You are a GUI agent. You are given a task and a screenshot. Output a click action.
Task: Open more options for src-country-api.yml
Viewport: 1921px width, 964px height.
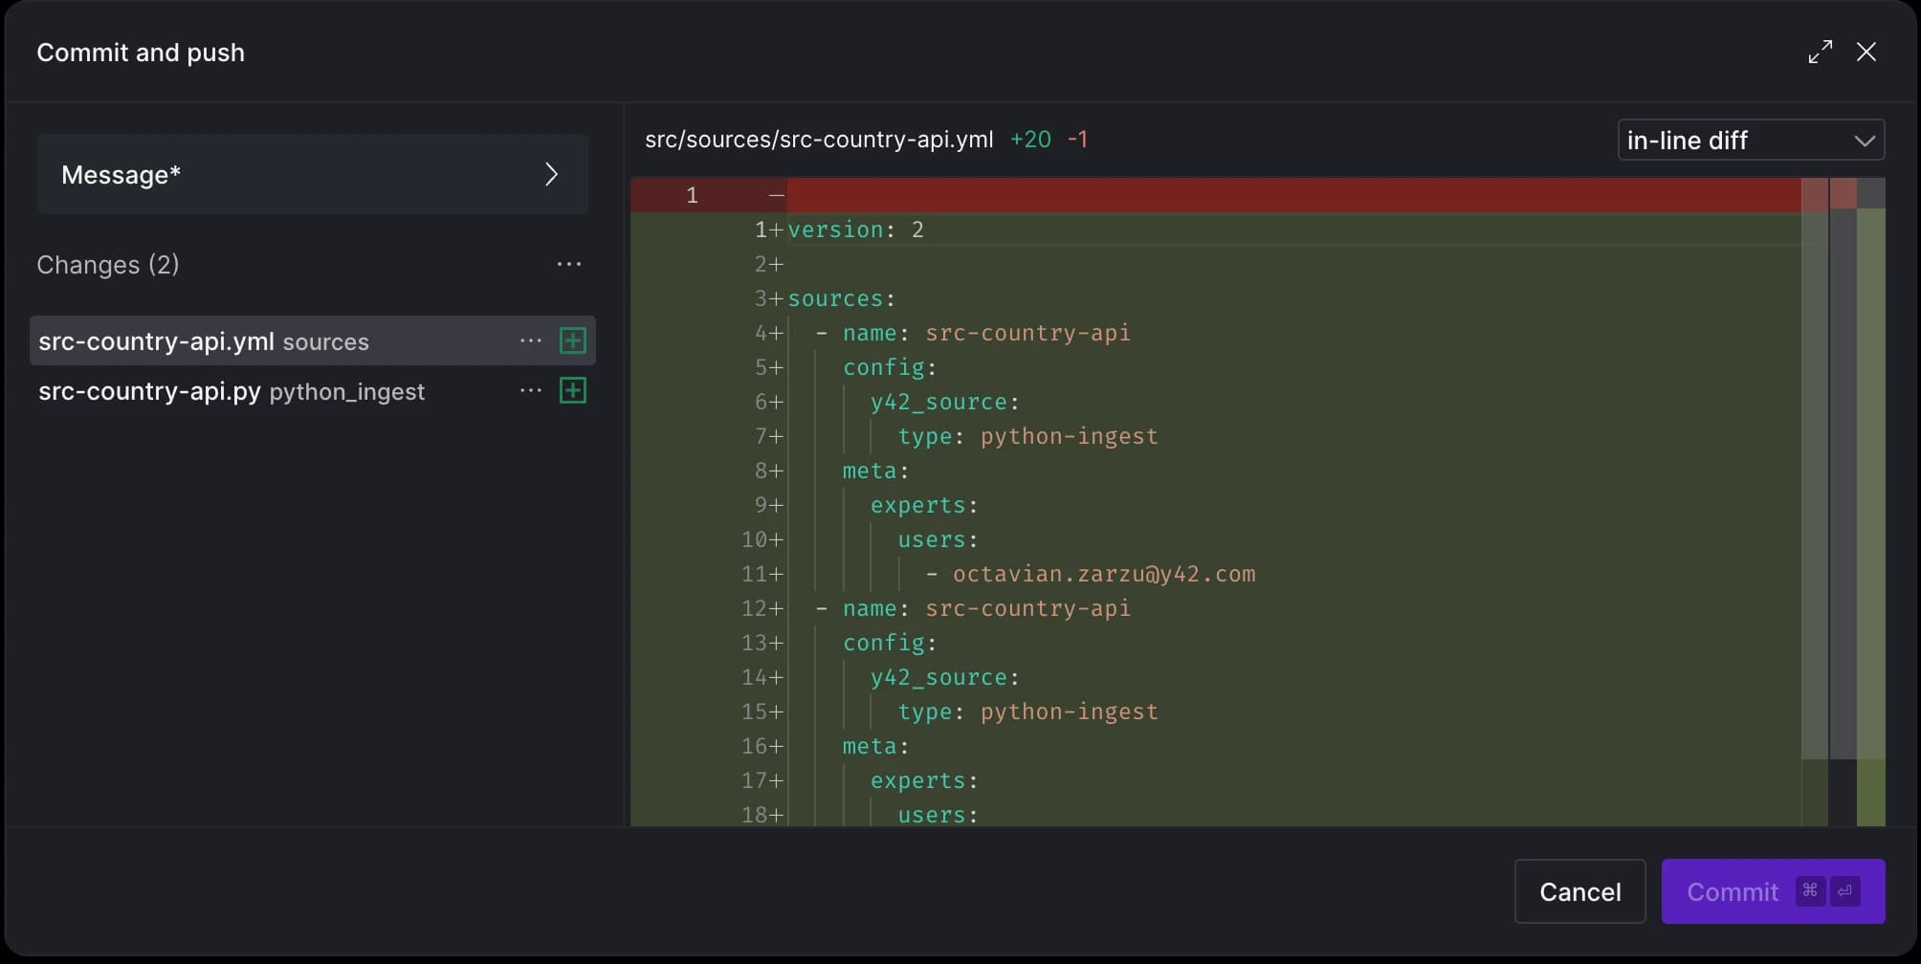pos(531,340)
